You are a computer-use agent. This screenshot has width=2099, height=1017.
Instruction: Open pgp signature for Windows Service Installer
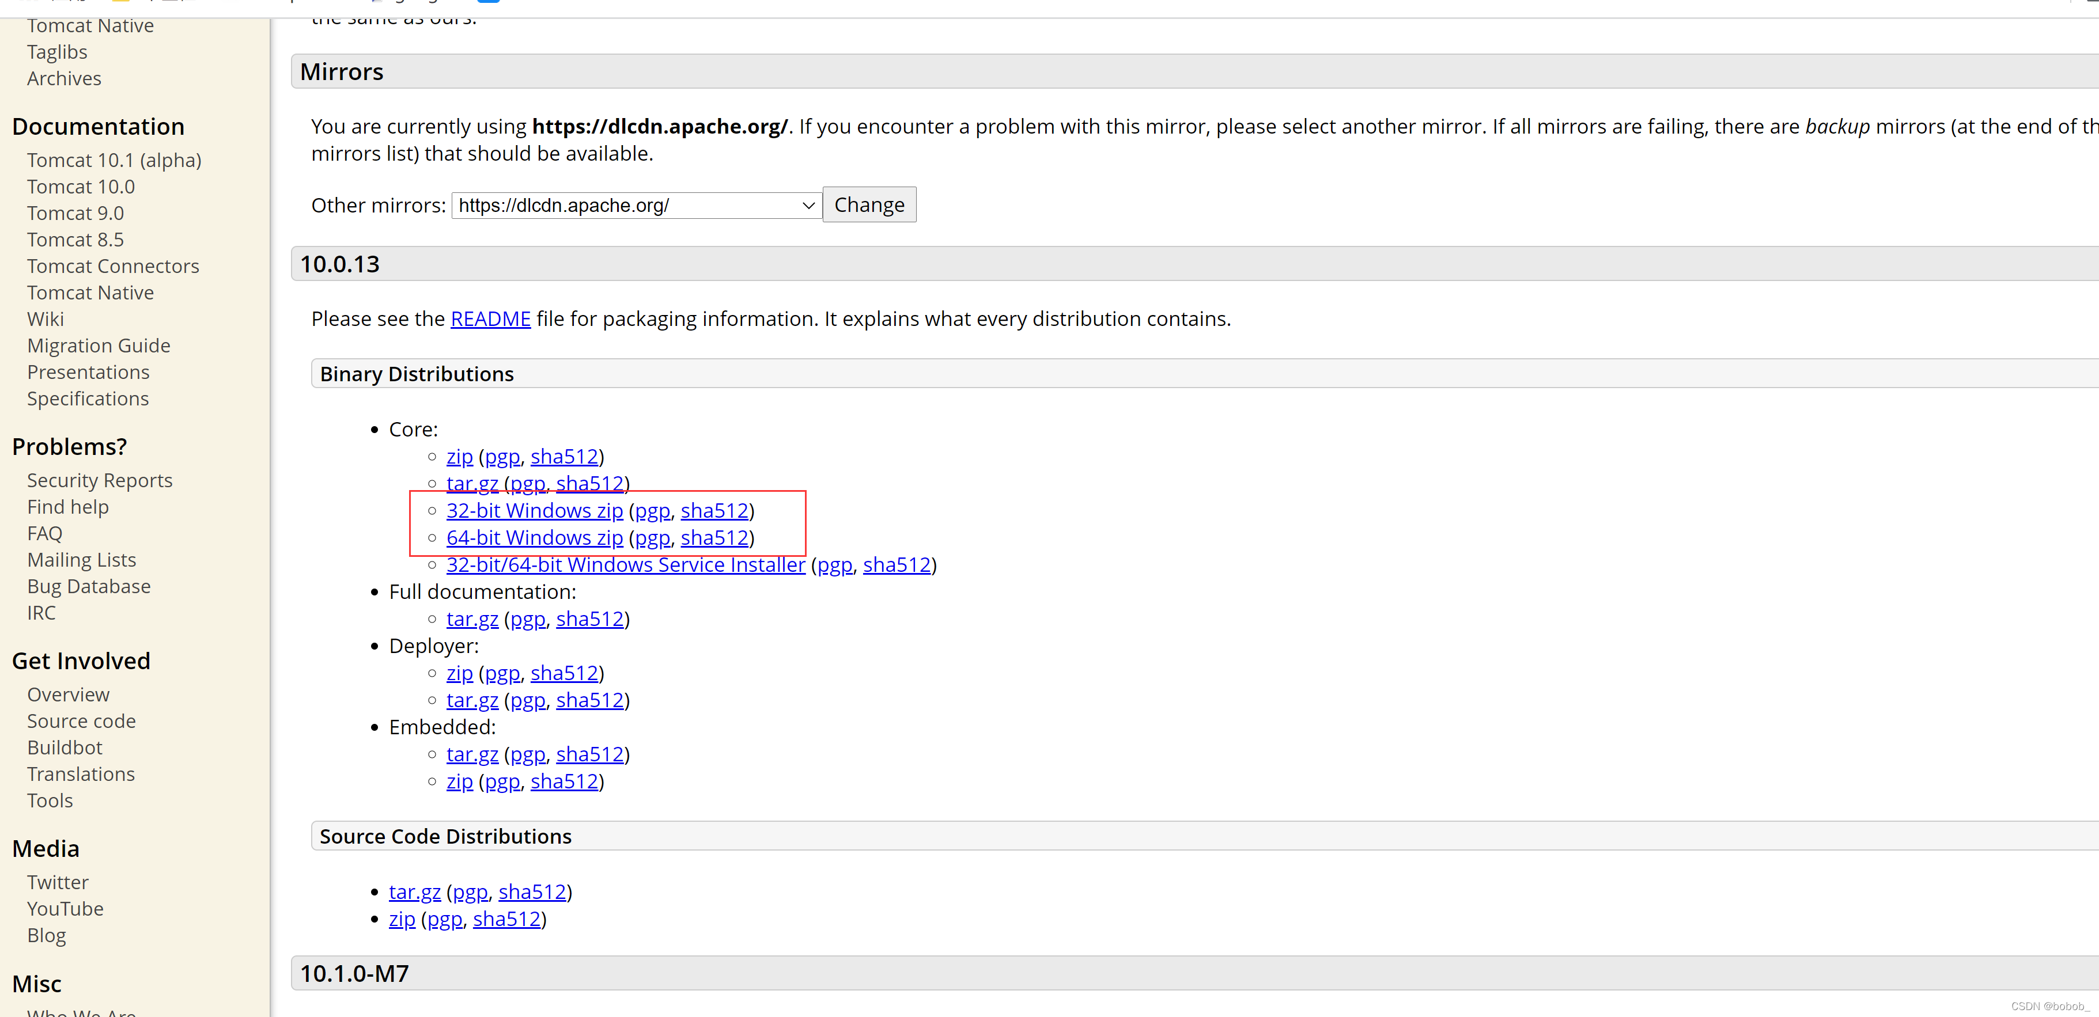(834, 565)
